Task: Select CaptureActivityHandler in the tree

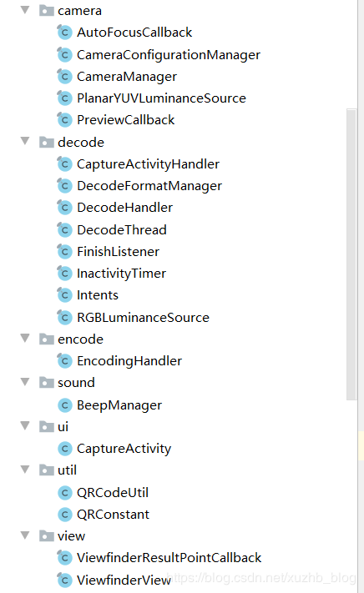Action: point(148,164)
